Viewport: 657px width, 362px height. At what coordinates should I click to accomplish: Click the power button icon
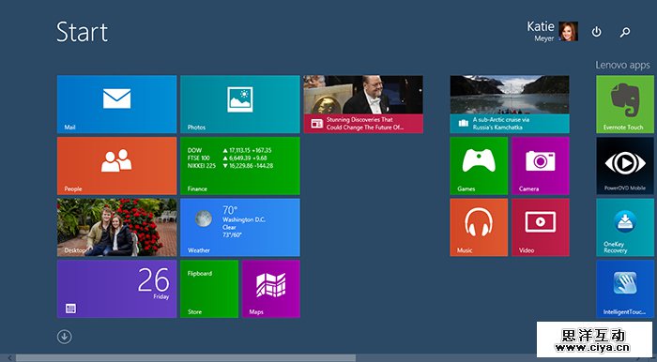pyautogui.click(x=596, y=32)
